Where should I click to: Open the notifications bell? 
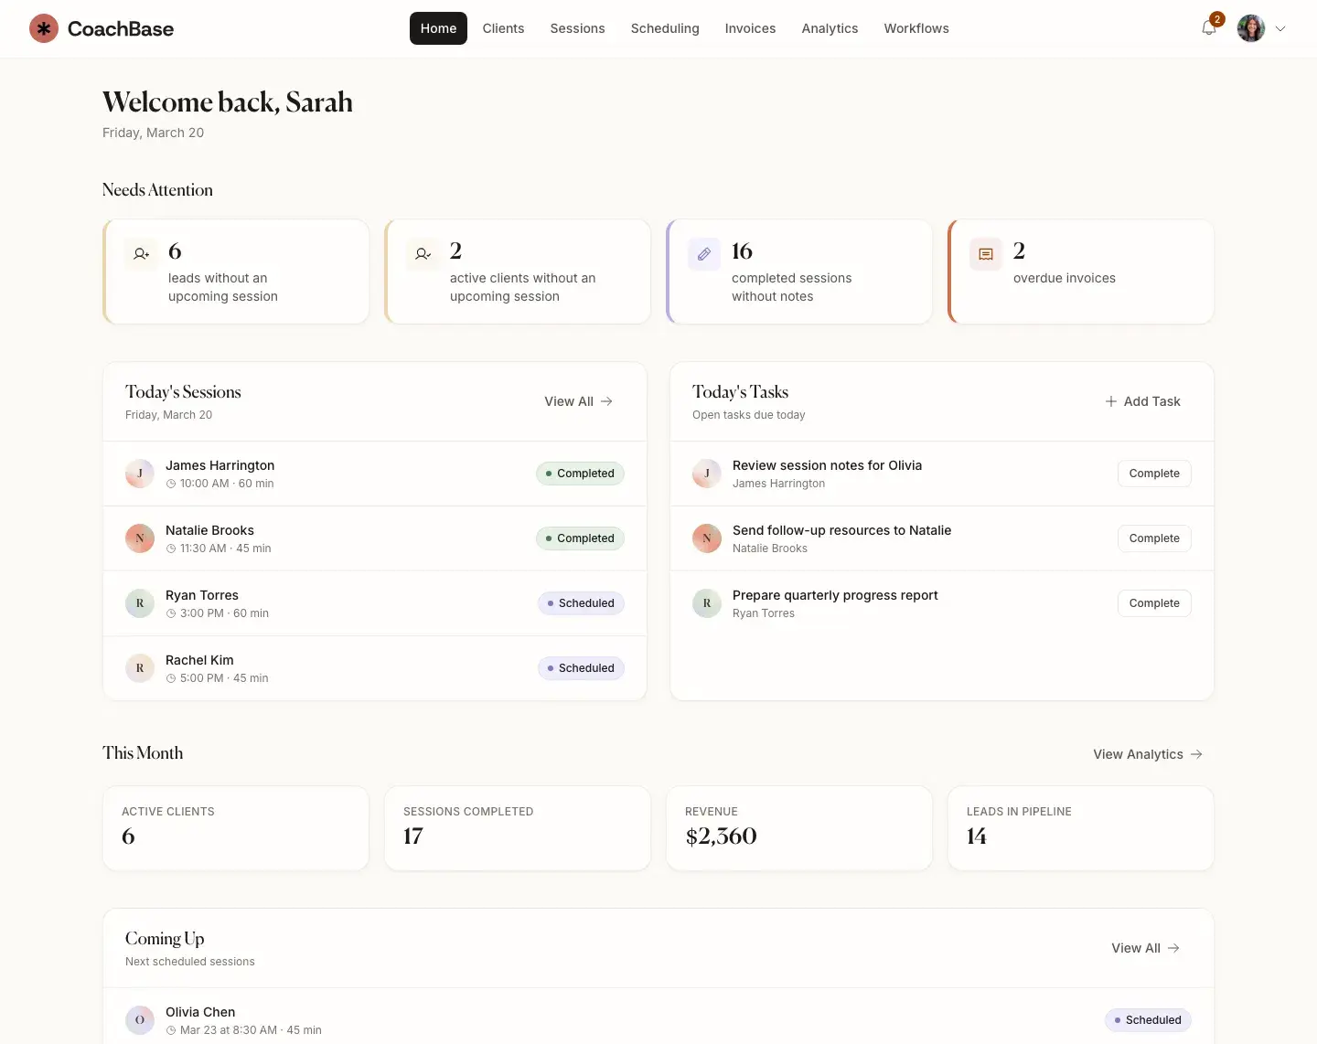(x=1209, y=28)
